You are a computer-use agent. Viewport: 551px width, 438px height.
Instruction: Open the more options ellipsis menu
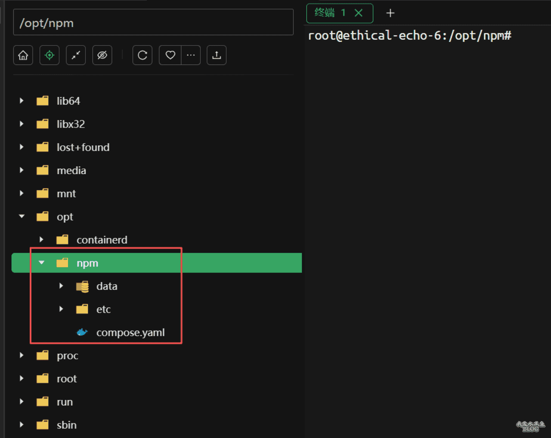[191, 55]
